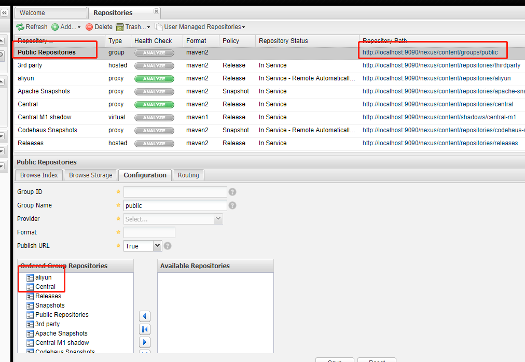Screen dimensions: 525x362
Task: Open the groups/public repository path link
Action: click(x=430, y=52)
